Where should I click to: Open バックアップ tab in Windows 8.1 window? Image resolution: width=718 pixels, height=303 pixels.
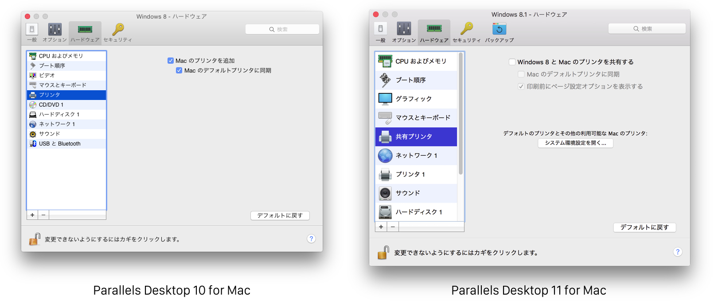pos(499,32)
